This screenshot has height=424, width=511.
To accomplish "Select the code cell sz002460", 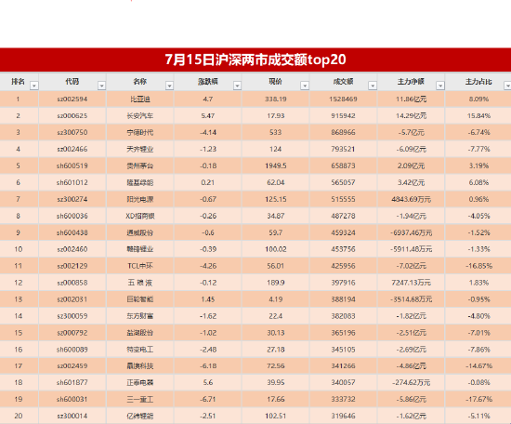I will (x=72, y=249).
